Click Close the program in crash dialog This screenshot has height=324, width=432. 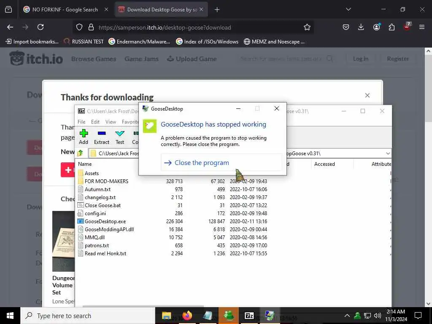[x=221, y=162]
